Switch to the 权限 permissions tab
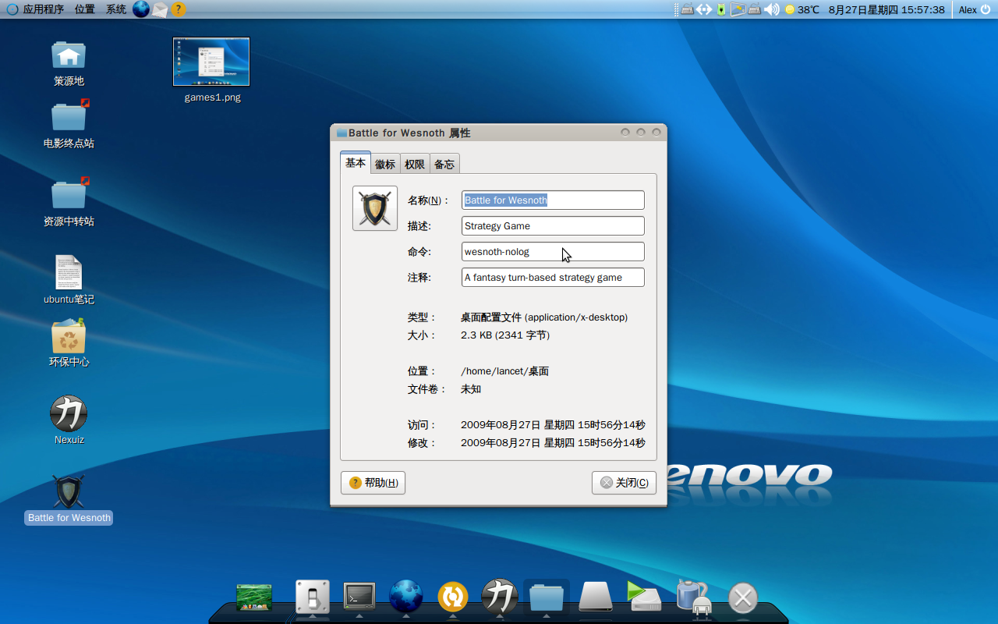The image size is (998, 624). click(415, 164)
